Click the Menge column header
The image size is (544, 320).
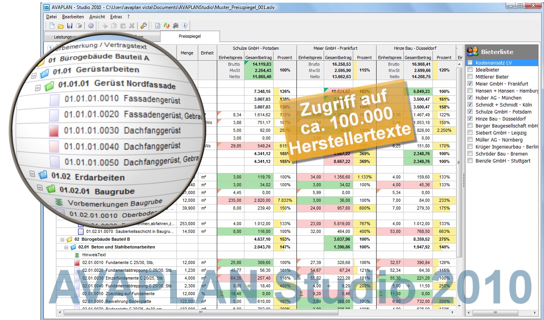187,53
